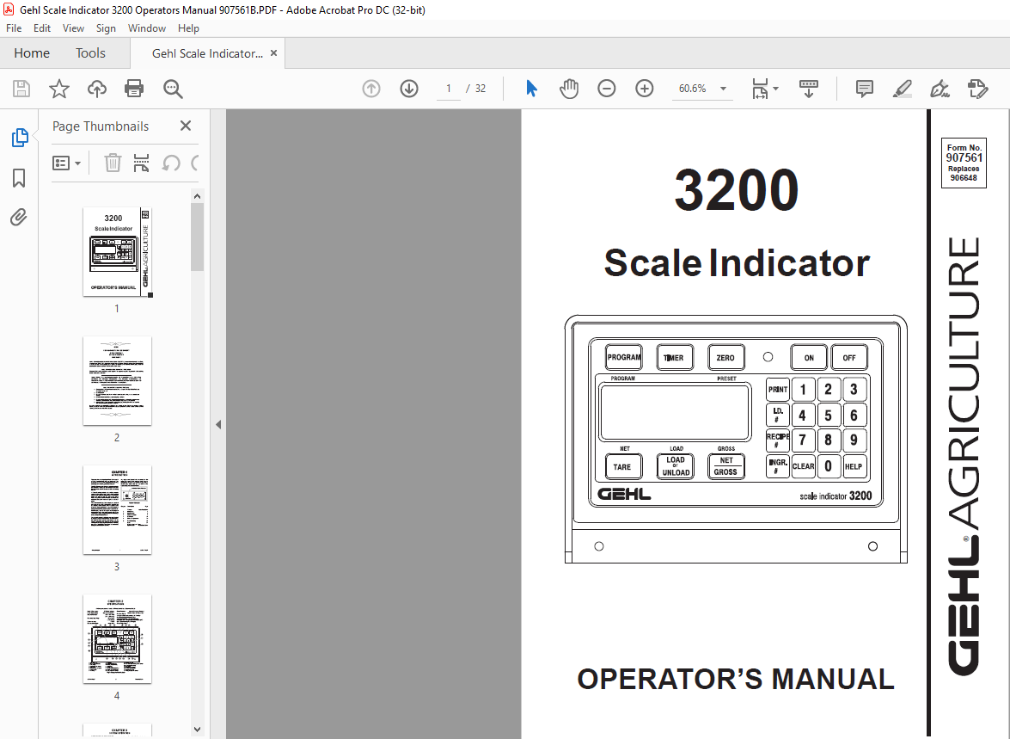Click the Save file icon
1010x739 pixels.
(21, 89)
